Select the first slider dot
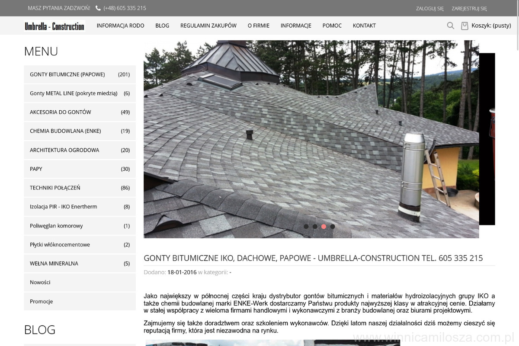 306,226
